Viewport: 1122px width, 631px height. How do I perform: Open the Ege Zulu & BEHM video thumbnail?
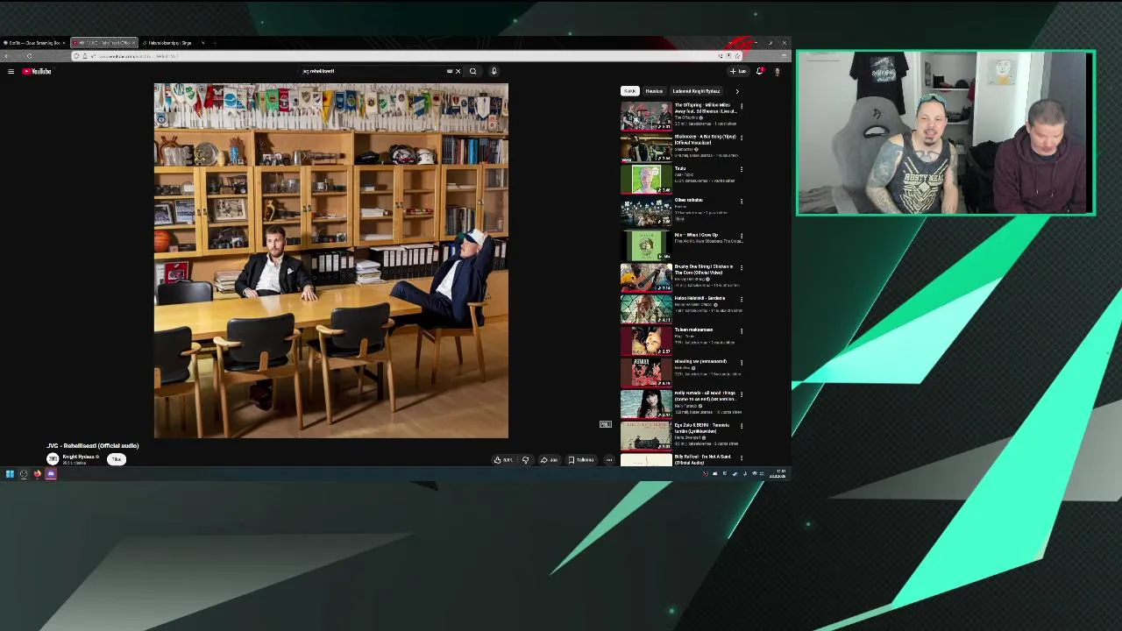pos(646,436)
